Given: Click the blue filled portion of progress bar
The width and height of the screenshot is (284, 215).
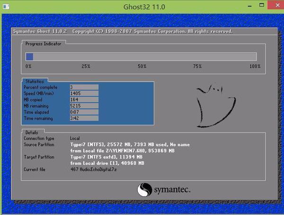Looking at the screenshot, I should click(x=29, y=57).
